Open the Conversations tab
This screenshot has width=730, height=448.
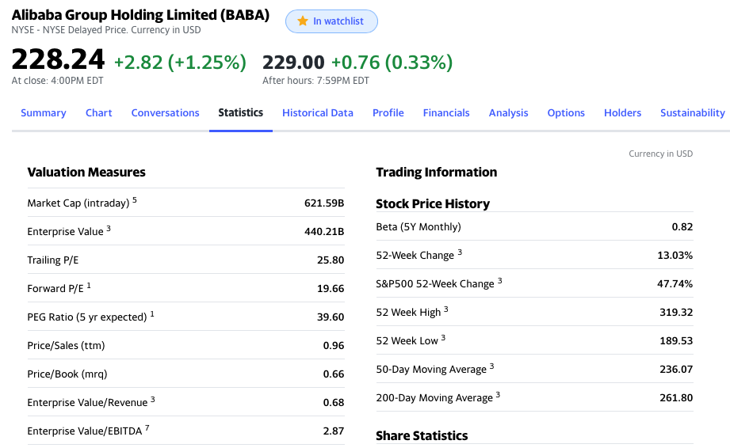point(166,113)
